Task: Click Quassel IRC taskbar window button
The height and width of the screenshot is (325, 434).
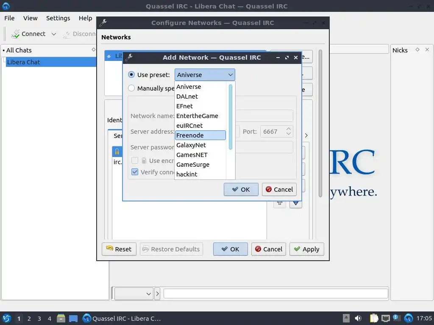Action: [x=122, y=318]
